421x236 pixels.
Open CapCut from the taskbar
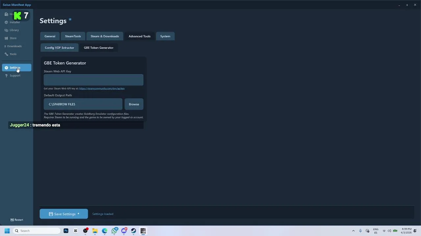76,231
